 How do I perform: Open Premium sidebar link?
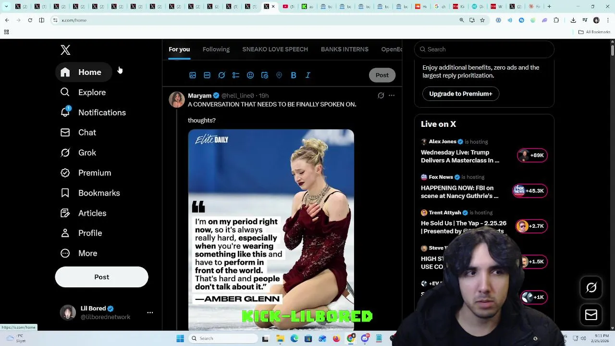(86, 173)
